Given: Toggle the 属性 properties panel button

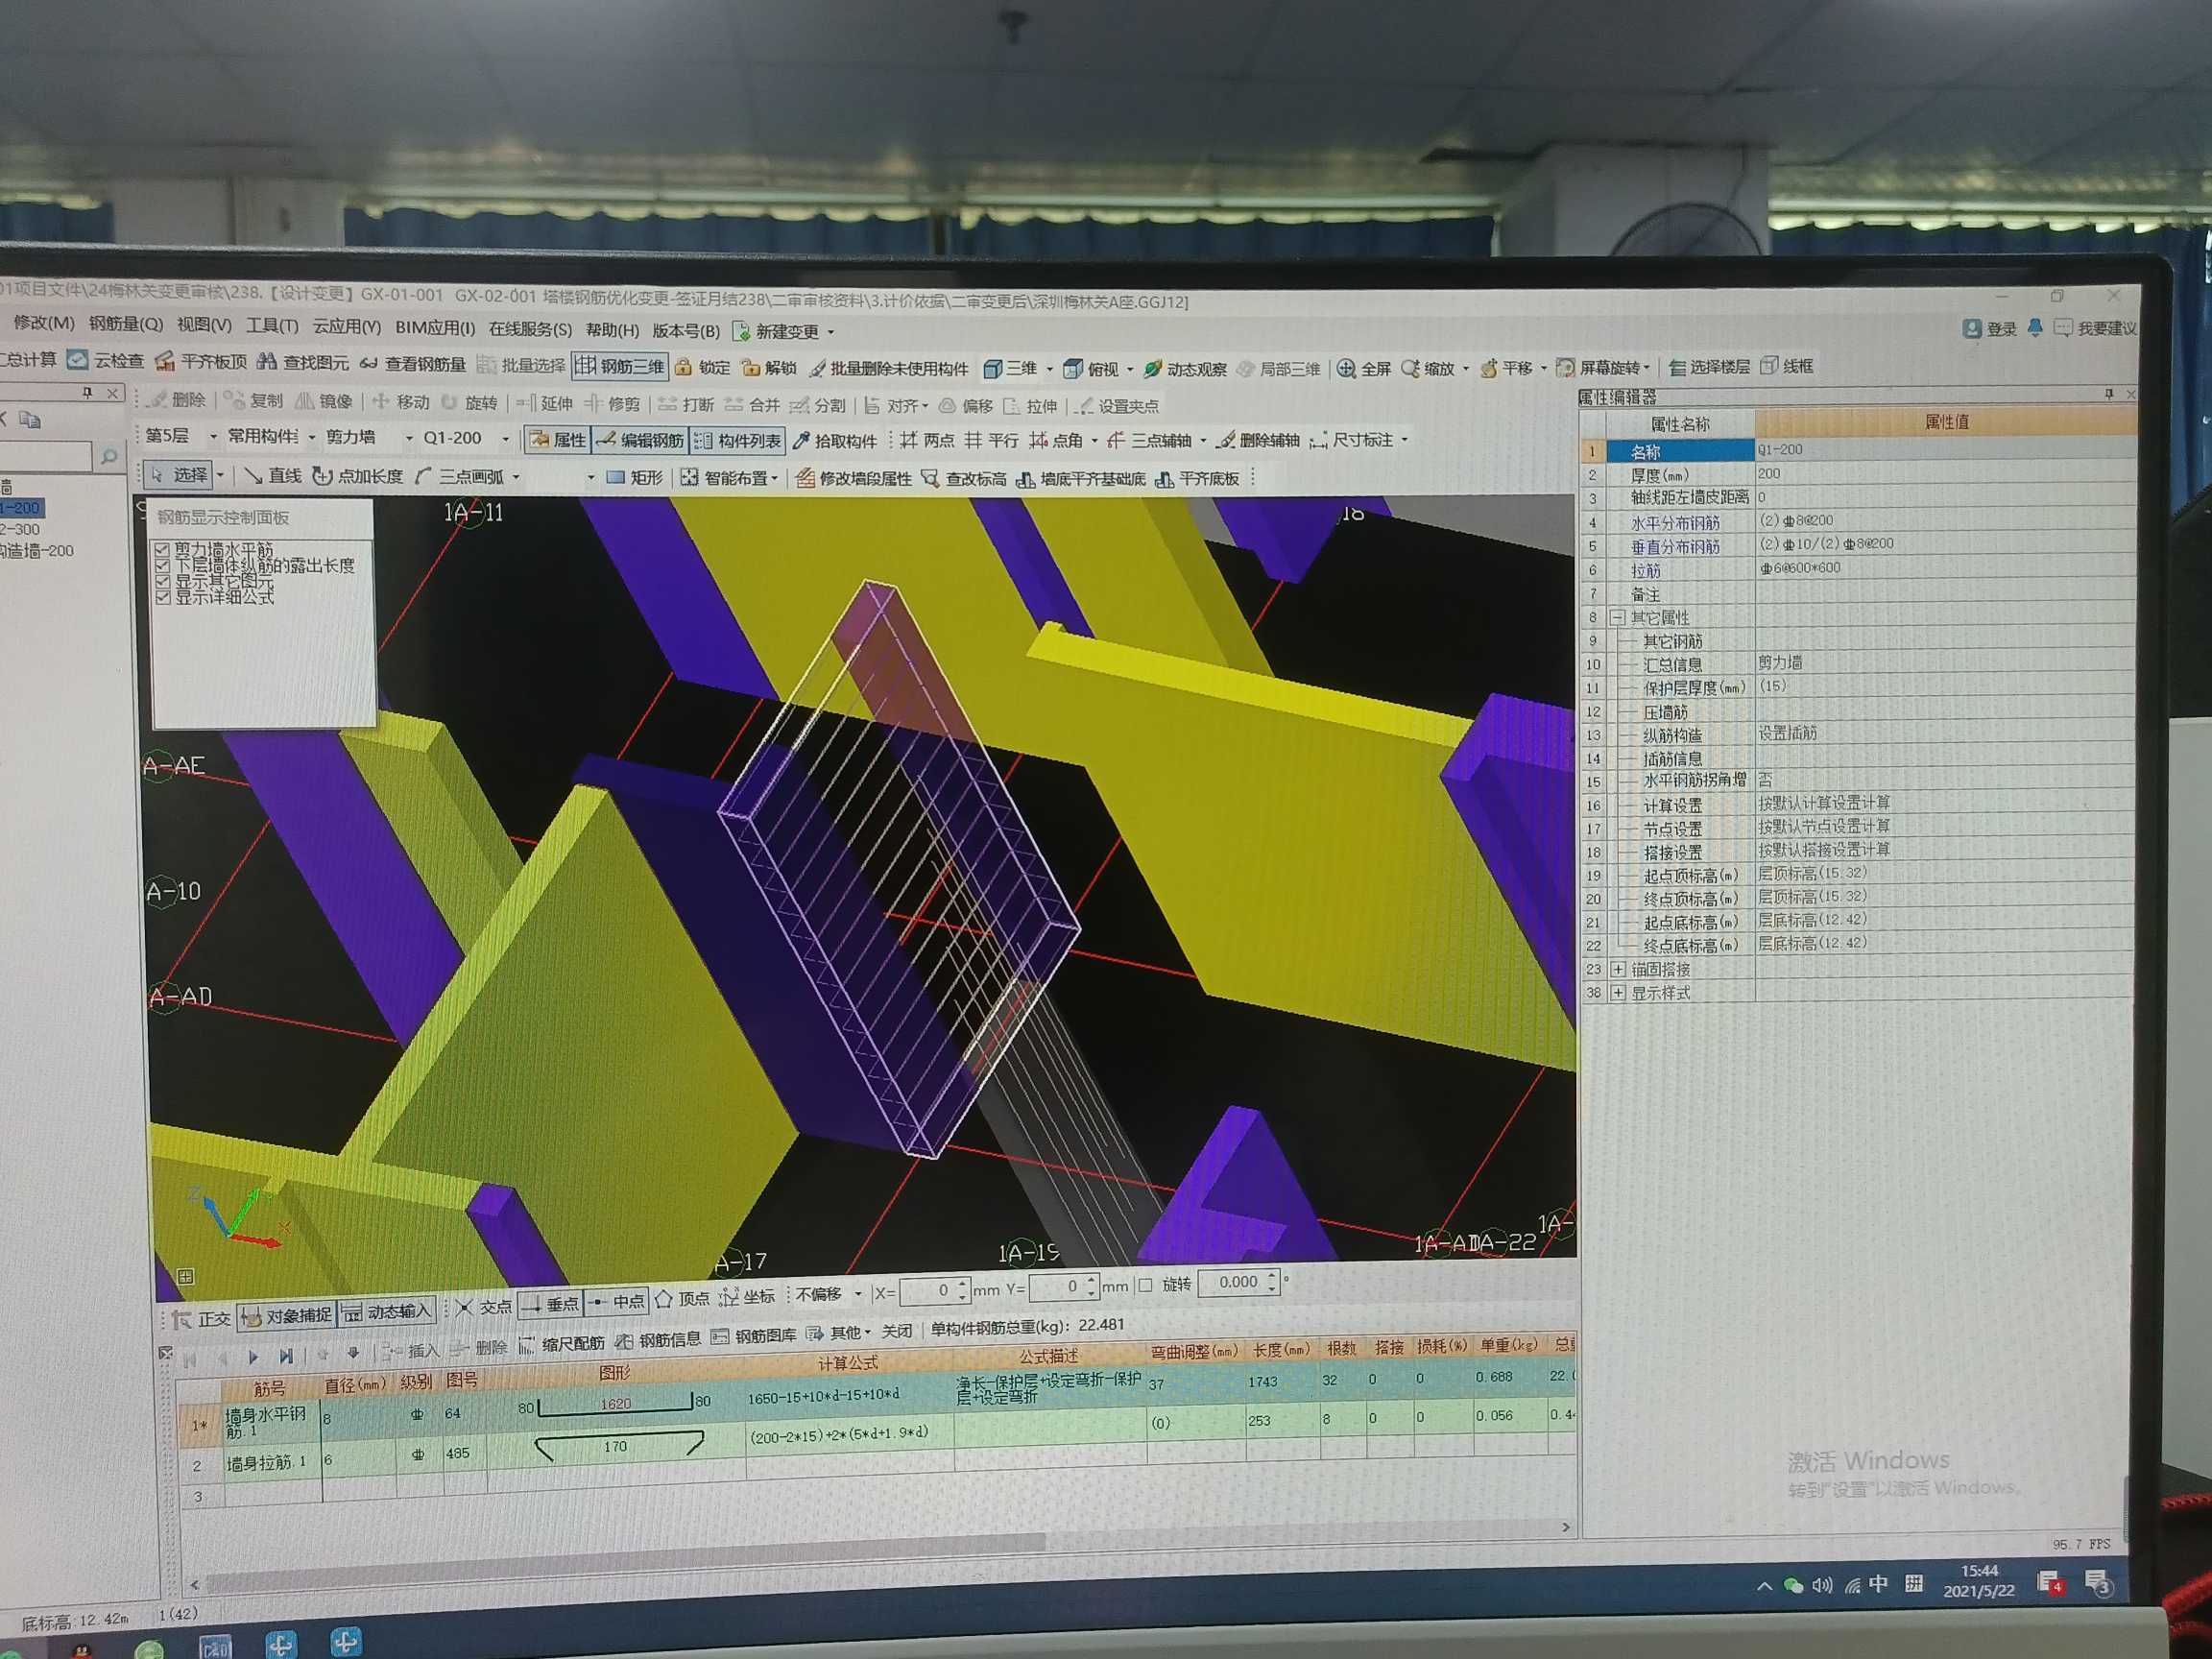Looking at the screenshot, I should coord(557,440).
